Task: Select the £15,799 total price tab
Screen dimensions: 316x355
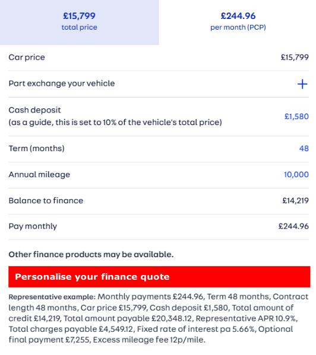Action: tap(80, 23)
